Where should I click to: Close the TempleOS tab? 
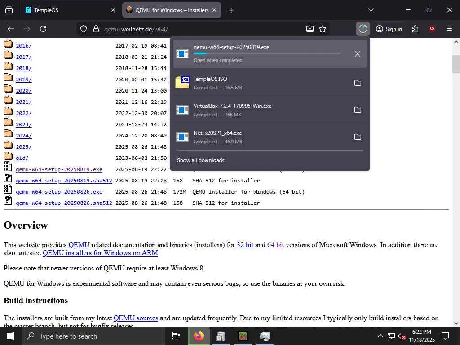[113, 10]
